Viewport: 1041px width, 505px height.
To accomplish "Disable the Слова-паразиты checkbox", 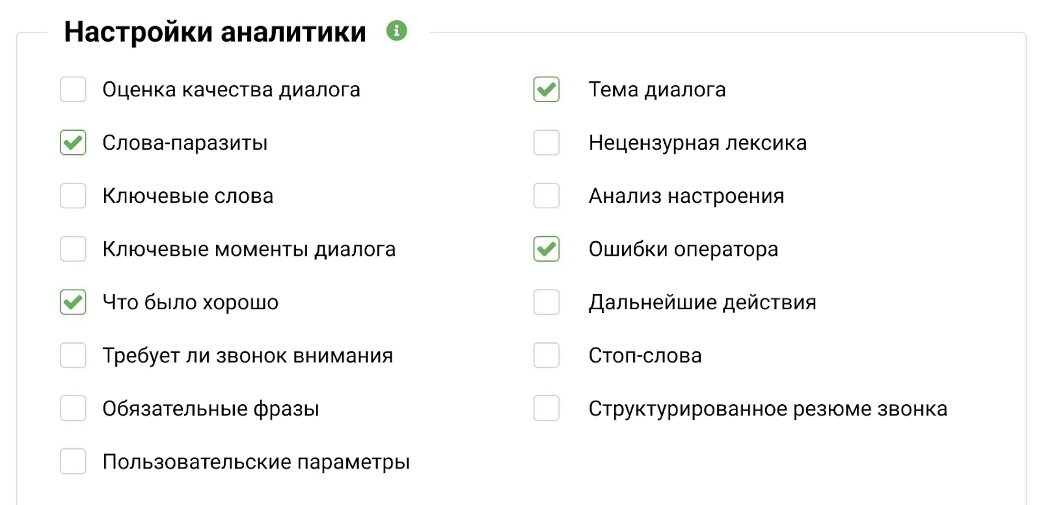I will click(x=73, y=143).
